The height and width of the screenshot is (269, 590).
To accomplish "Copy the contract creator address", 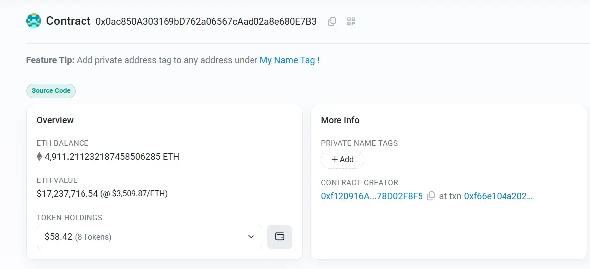I will pyautogui.click(x=431, y=196).
